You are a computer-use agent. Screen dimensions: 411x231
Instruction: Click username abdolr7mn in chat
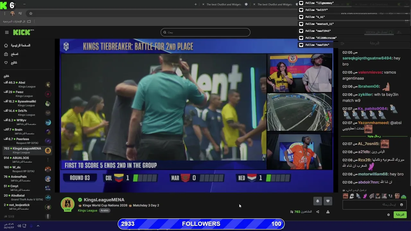pyautogui.click(x=369, y=182)
